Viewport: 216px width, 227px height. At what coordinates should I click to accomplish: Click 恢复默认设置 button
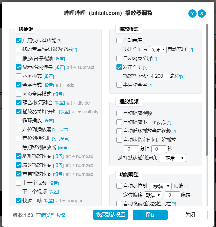coord(110,215)
